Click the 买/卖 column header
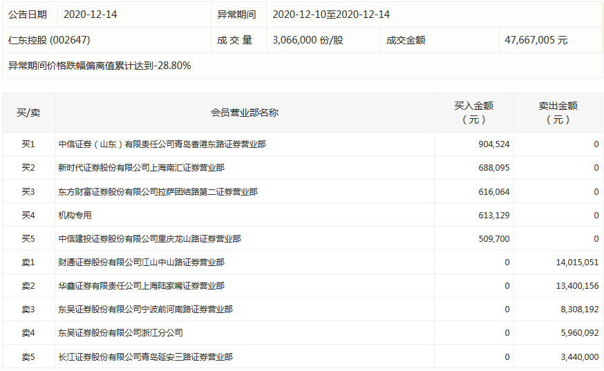 (28, 113)
